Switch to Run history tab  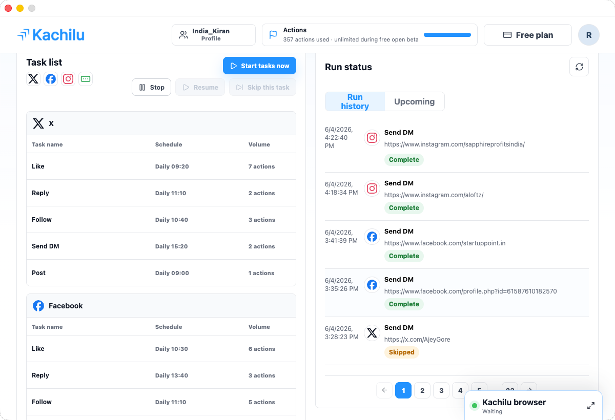click(x=355, y=101)
